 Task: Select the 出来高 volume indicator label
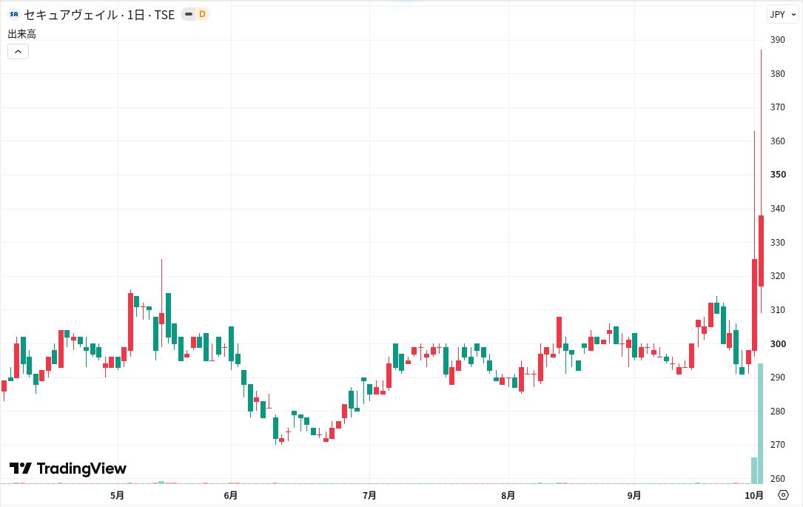tap(21, 34)
